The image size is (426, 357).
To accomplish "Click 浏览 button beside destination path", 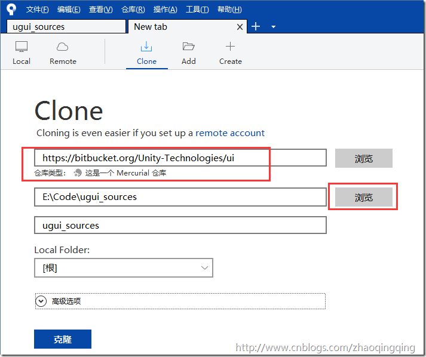I will pyautogui.click(x=363, y=197).
